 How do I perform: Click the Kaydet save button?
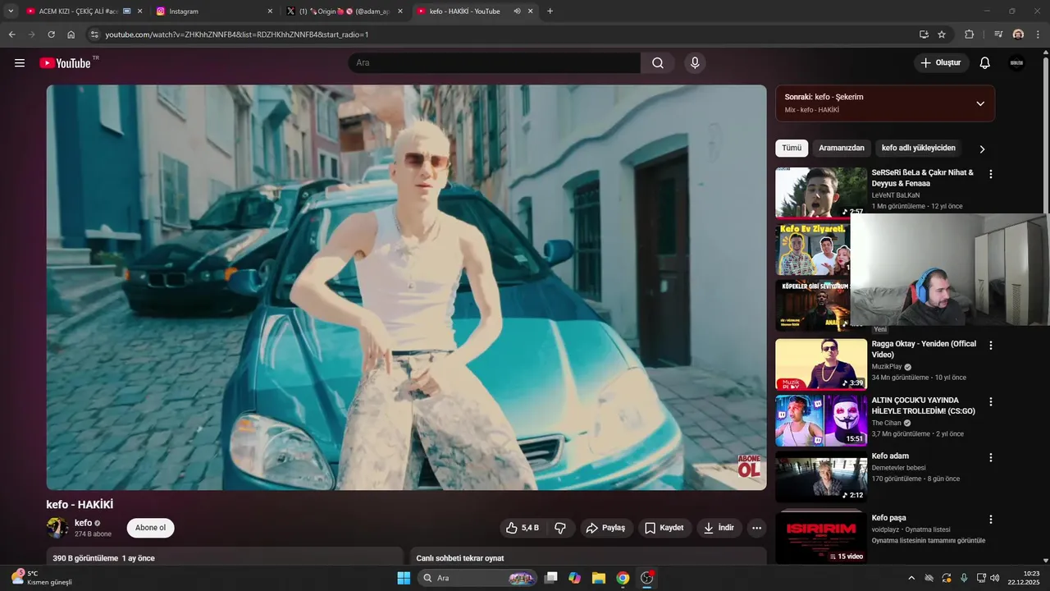[664, 528]
